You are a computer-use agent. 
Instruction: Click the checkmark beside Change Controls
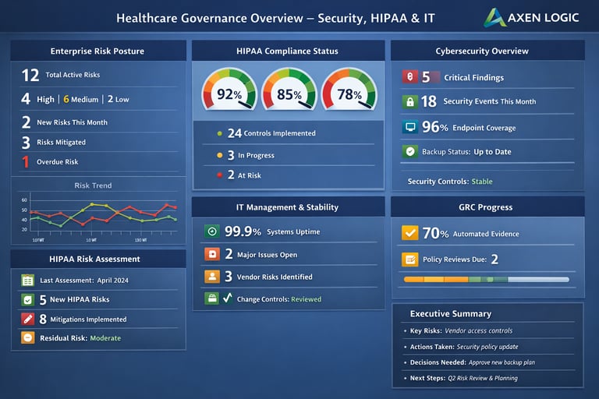228,298
